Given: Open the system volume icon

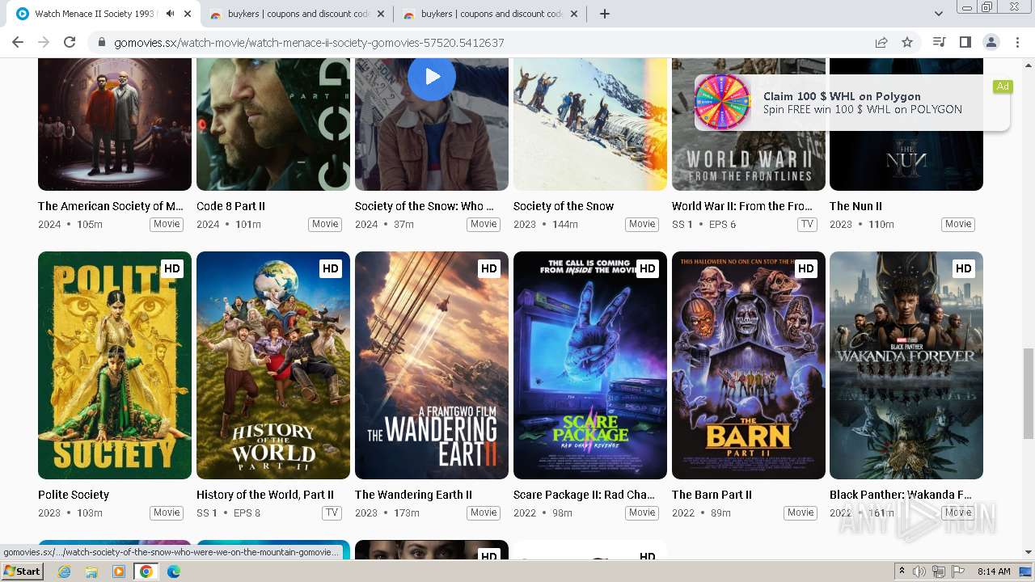Looking at the screenshot, I should 919,571.
